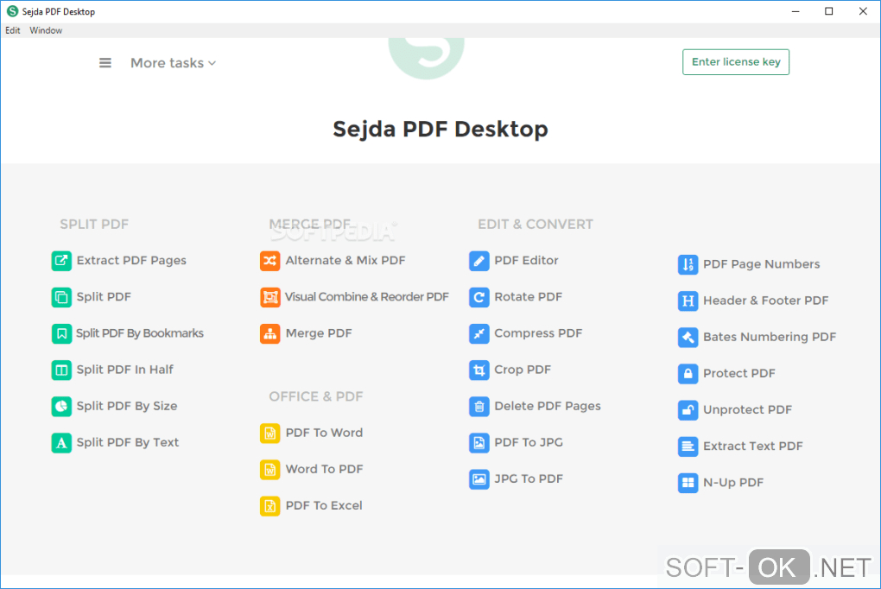The height and width of the screenshot is (589, 881).
Task: Click the Compress PDF icon
Action: pos(479,333)
